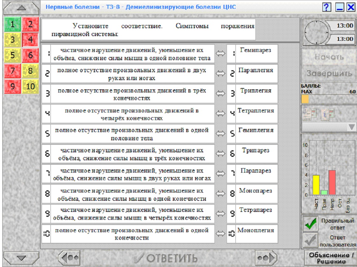
Task: Open question 10 tile
Action: 30,86
